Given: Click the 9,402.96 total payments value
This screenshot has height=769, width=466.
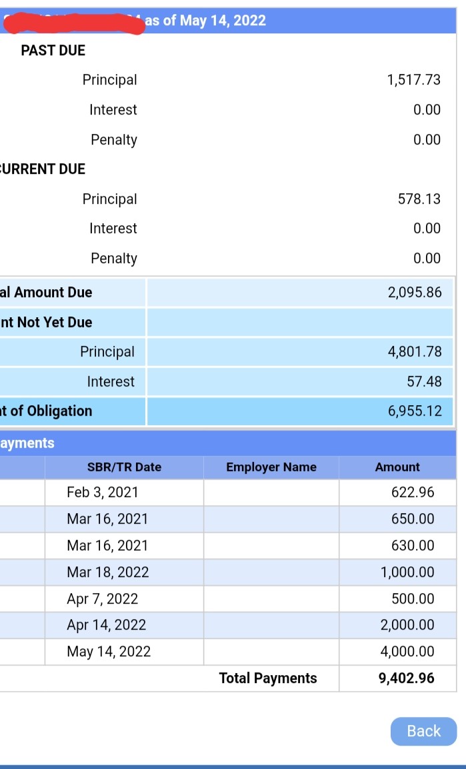Looking at the screenshot, I should point(407,678).
